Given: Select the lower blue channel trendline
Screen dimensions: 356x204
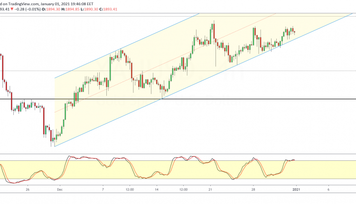Looking at the screenshot, I should pyautogui.click(x=204, y=80).
